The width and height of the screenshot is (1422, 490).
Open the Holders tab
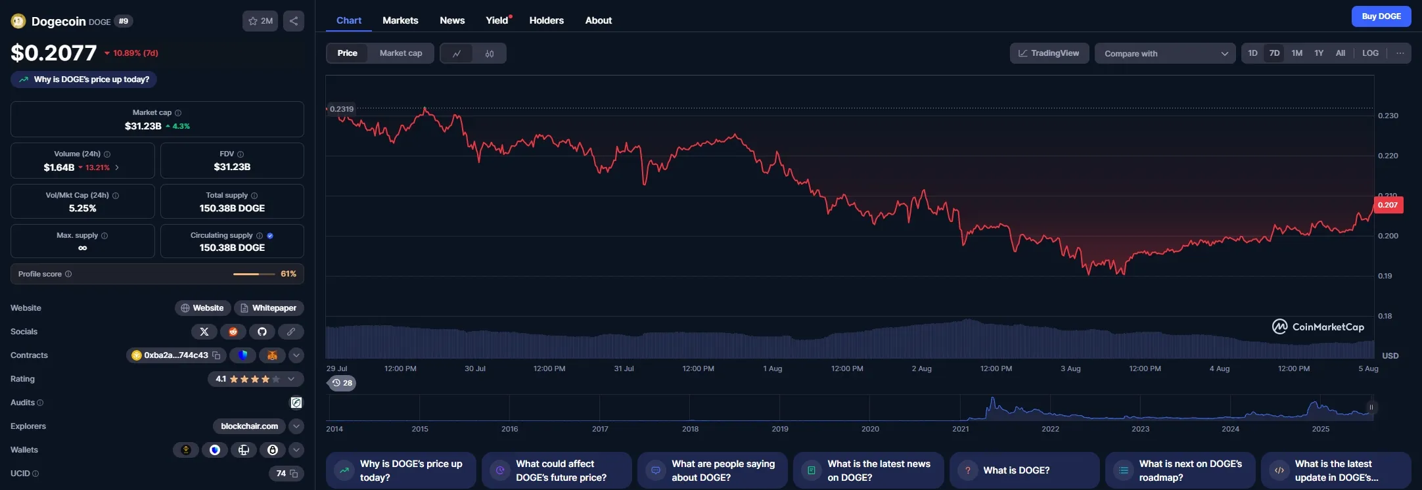[x=547, y=20]
